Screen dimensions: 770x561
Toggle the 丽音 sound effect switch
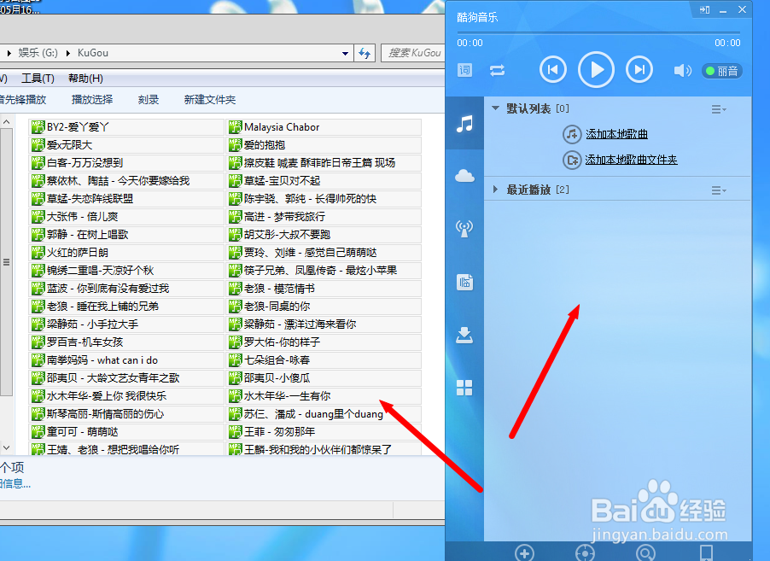(x=721, y=71)
